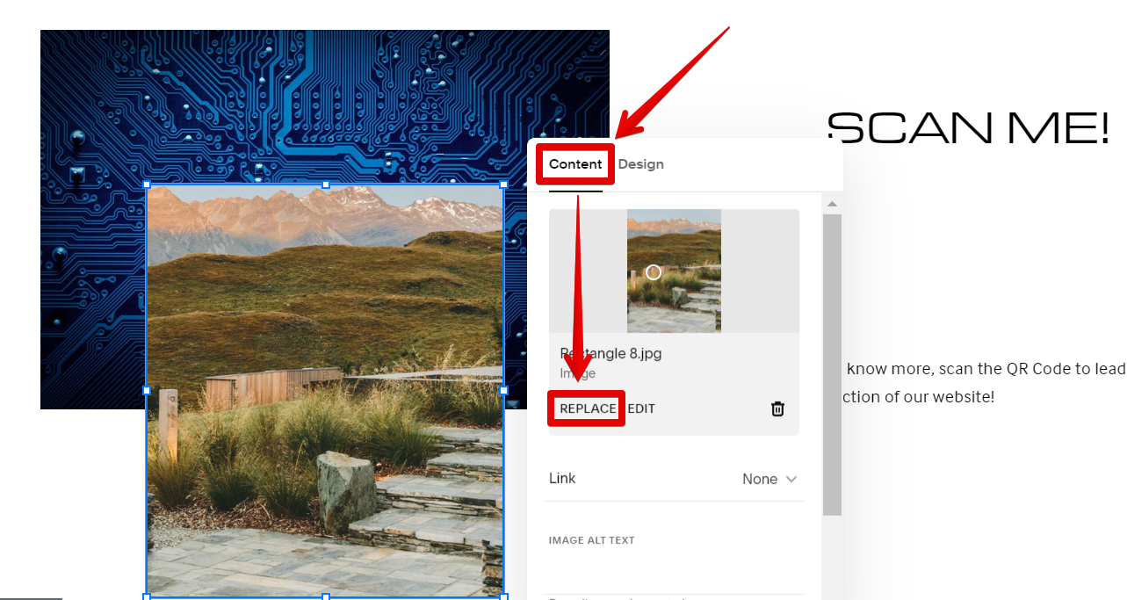This screenshot has width=1127, height=600.
Task: Click the EDIT button
Action: point(641,408)
